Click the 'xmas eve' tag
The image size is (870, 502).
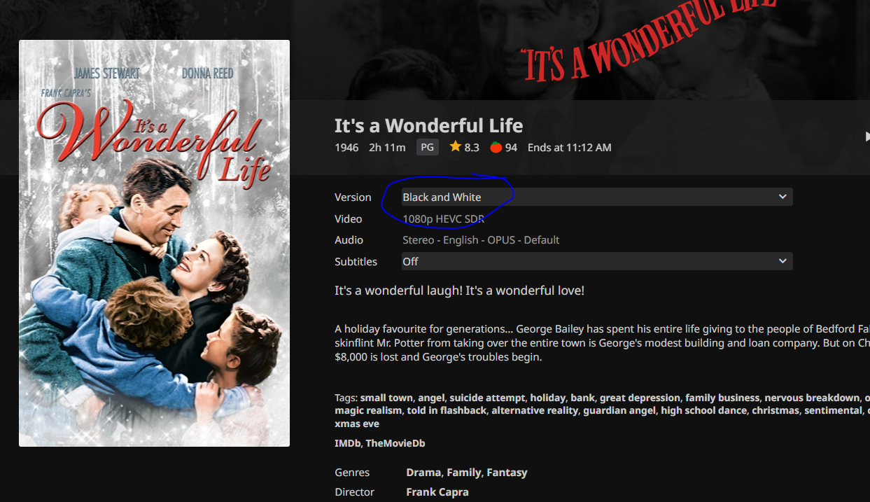click(357, 424)
